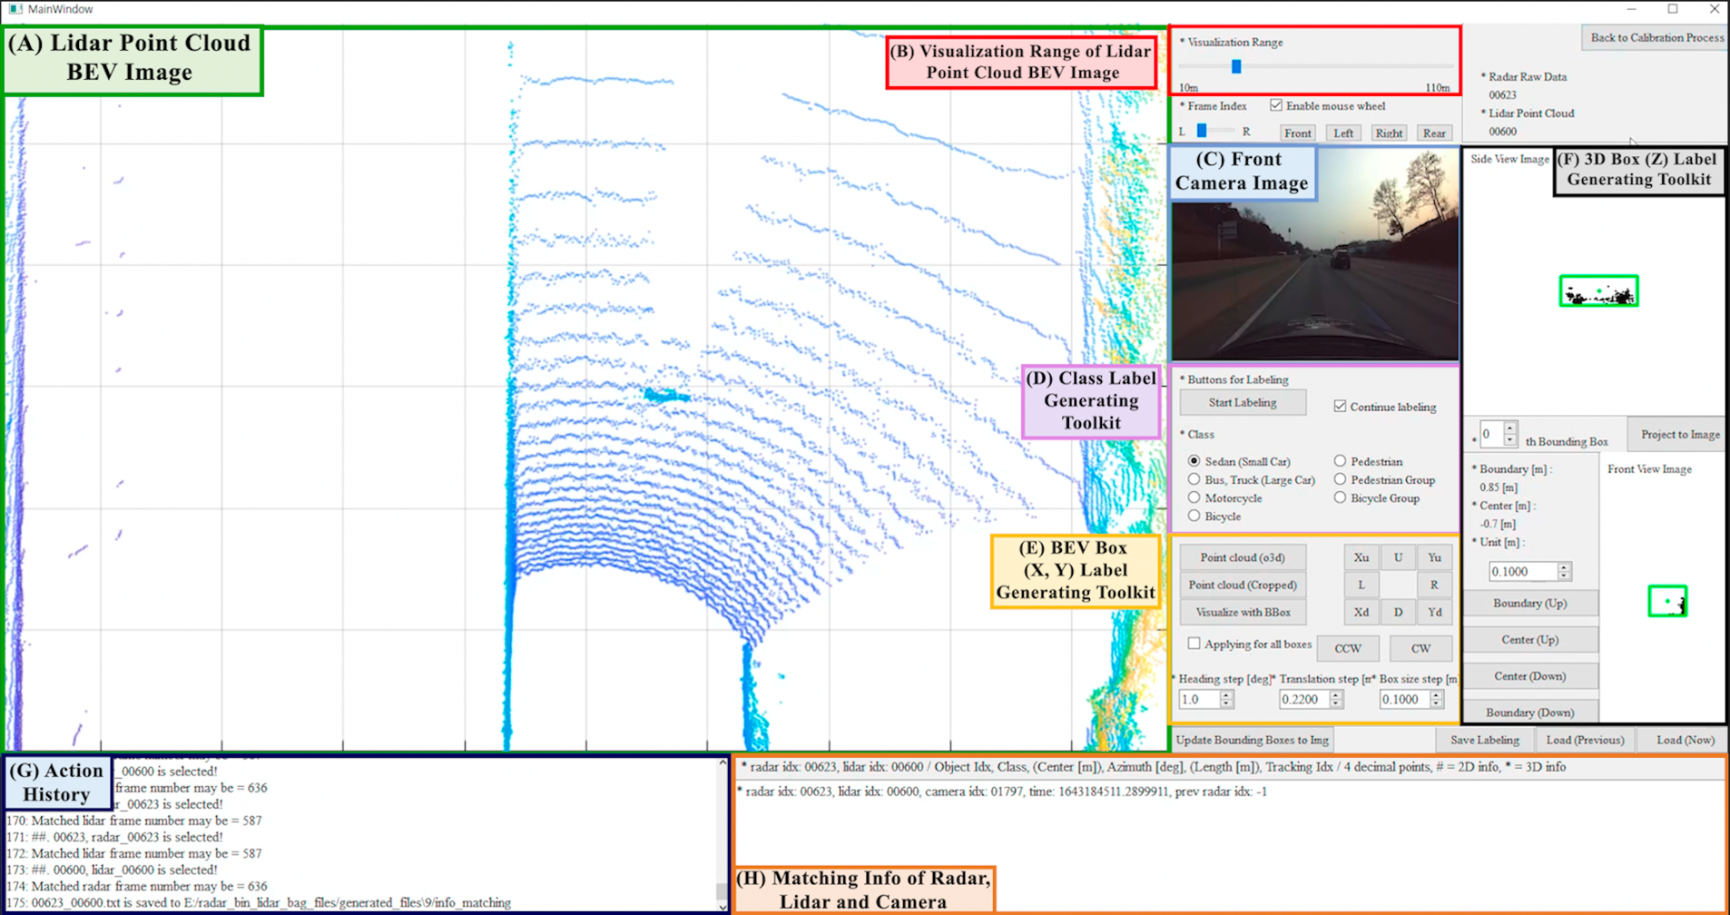Click the Xd box adjust button
The height and width of the screenshot is (915, 1730).
pyautogui.click(x=1361, y=612)
